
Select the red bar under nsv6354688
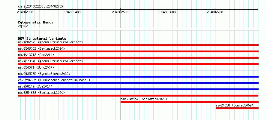138,96
